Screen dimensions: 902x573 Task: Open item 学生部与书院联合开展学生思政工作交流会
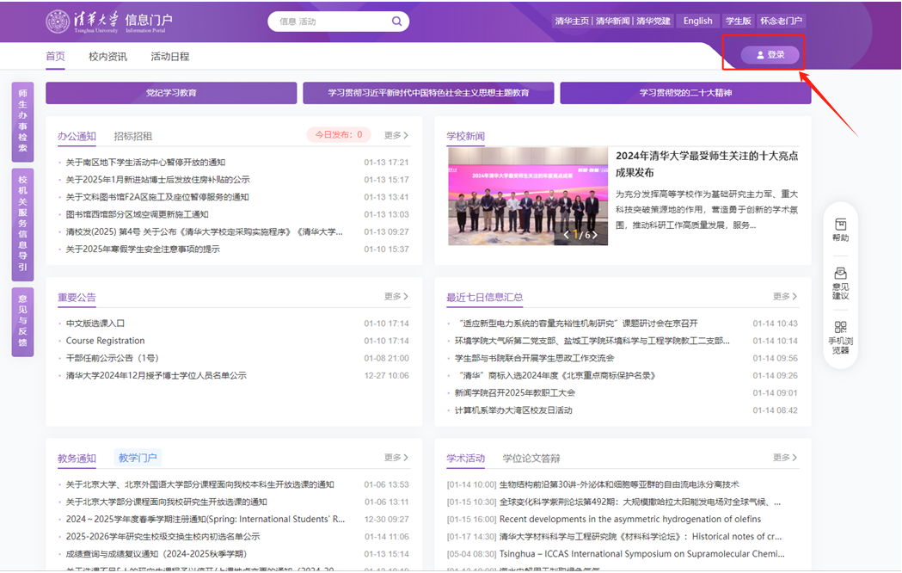tap(535, 358)
